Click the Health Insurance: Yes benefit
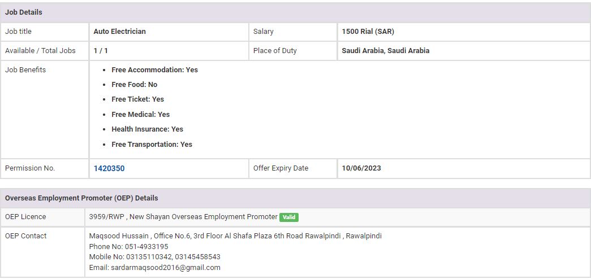Screen dimensions: 591x279 coord(147,129)
